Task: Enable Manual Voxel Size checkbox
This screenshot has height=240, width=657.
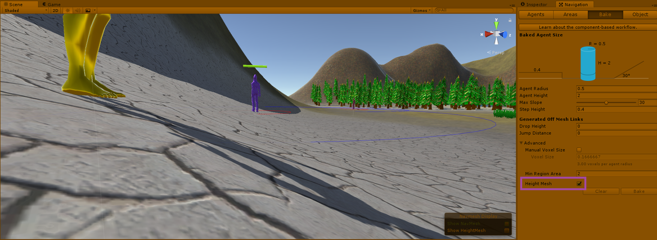Action: 579,150
